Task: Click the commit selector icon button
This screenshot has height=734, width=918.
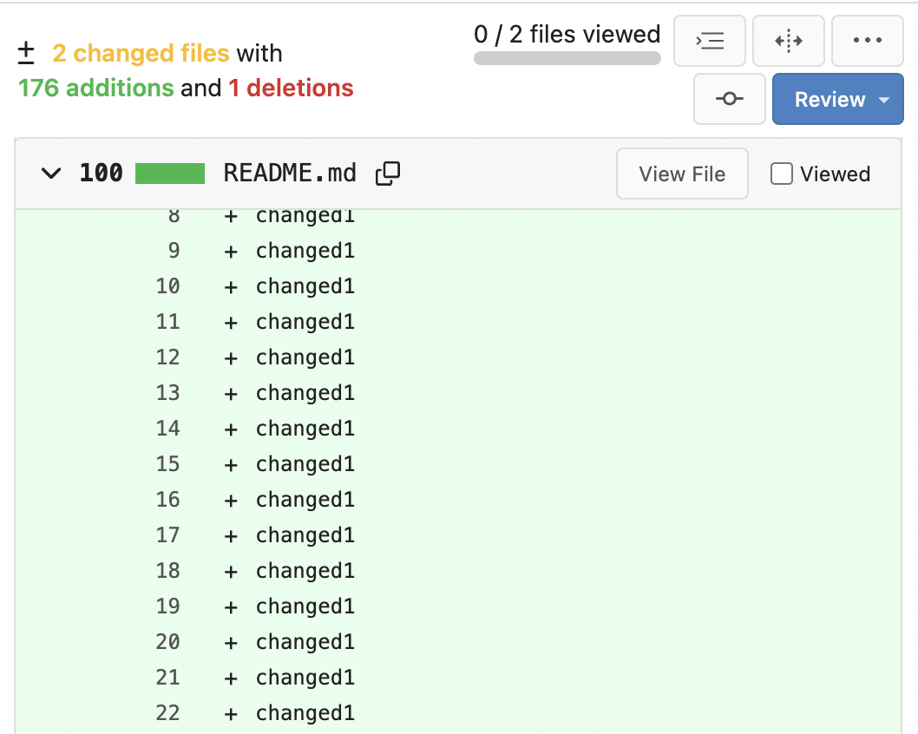Action: [729, 99]
